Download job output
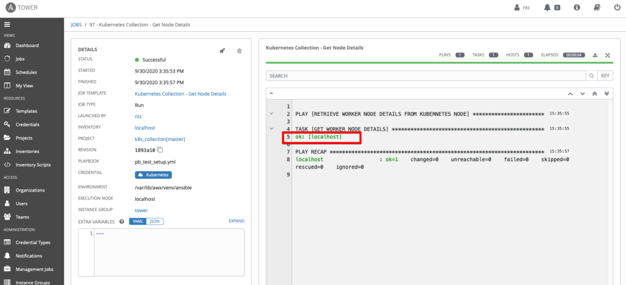Image resolution: width=626 pixels, height=285 pixels. pyautogui.click(x=595, y=55)
